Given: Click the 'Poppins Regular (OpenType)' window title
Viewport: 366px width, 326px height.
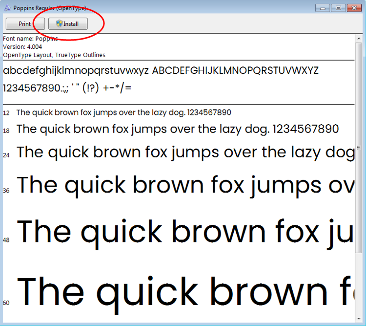Looking at the screenshot, I should [x=49, y=8].
